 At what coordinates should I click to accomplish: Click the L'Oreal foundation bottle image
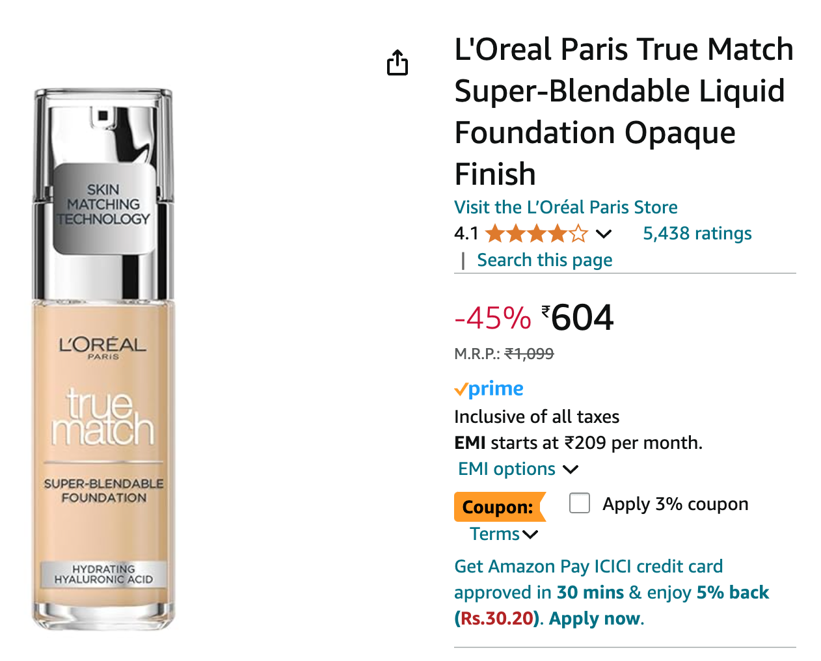click(x=103, y=360)
